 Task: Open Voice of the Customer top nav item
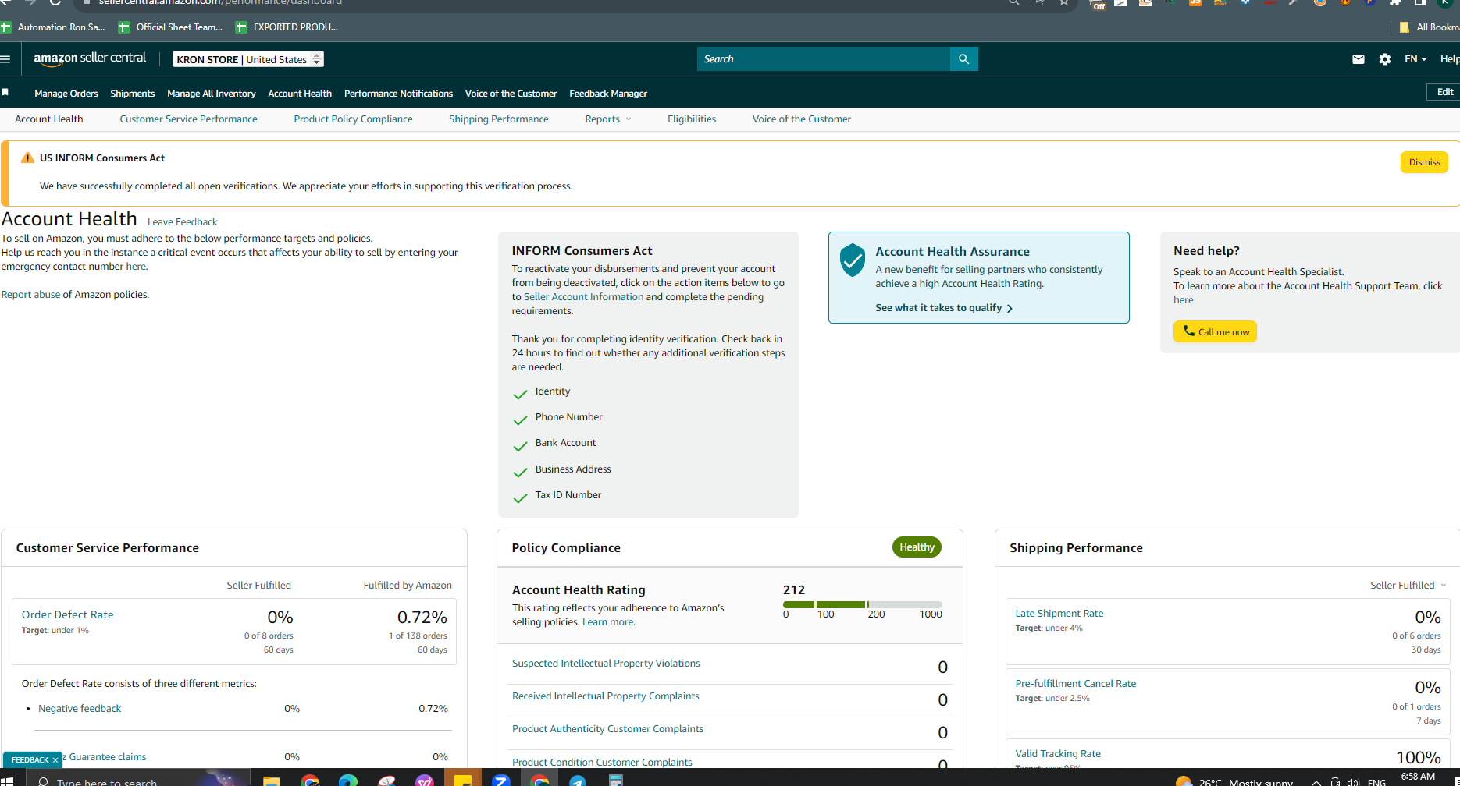[x=511, y=94]
